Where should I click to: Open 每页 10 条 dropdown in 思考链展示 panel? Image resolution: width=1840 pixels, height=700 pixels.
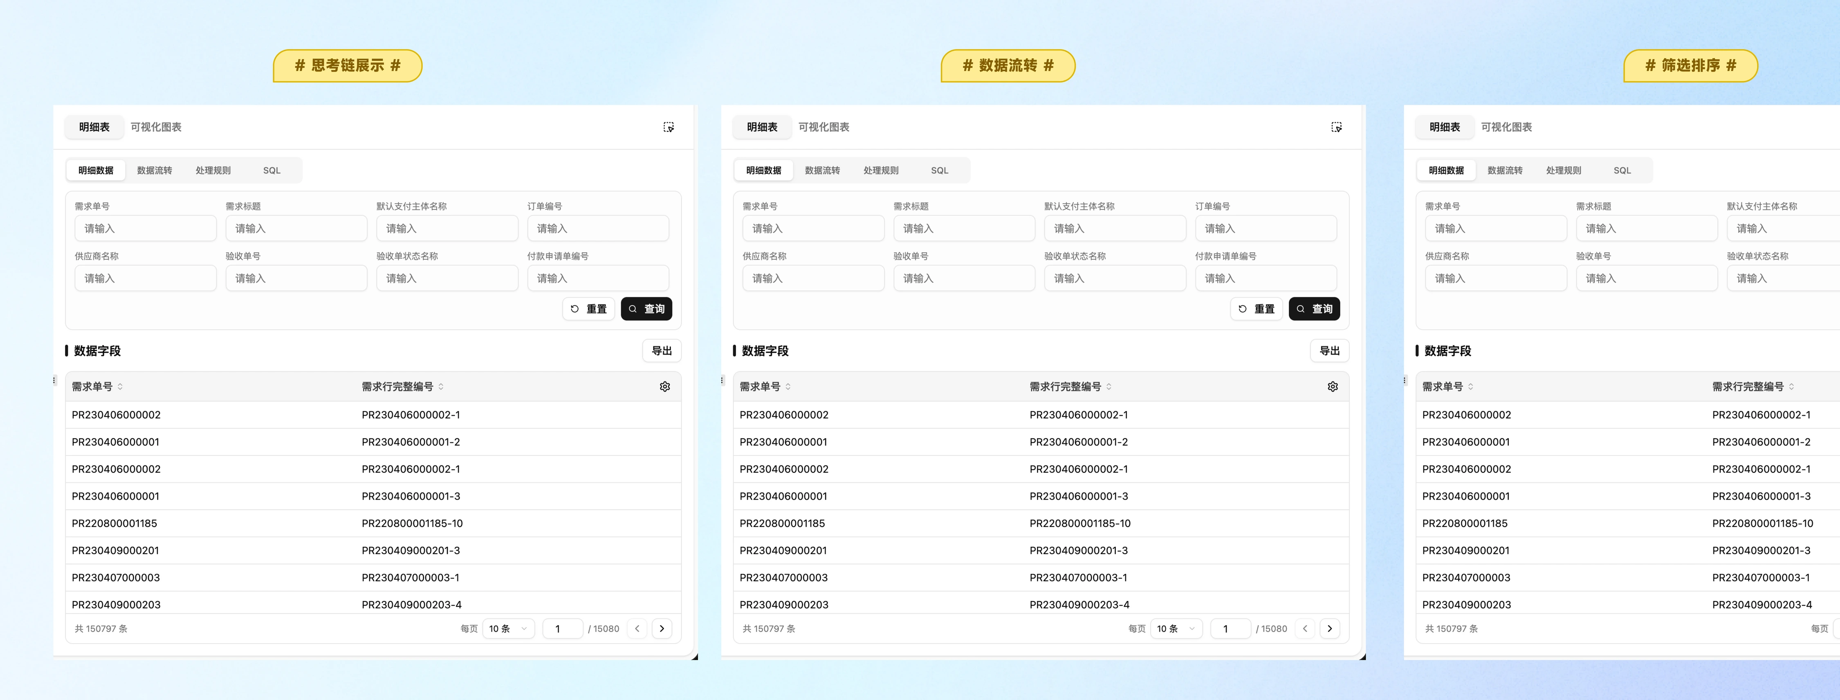pos(509,628)
